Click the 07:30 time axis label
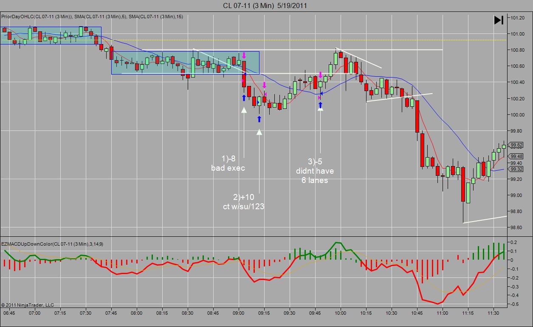The width and height of the screenshot is (533, 327). pyautogui.click(x=85, y=313)
